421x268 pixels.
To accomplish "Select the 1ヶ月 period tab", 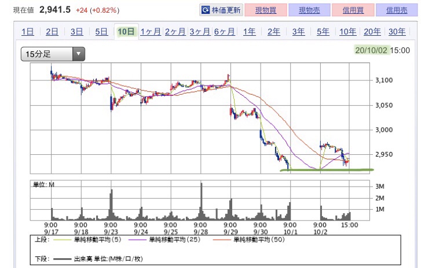I will (151, 32).
